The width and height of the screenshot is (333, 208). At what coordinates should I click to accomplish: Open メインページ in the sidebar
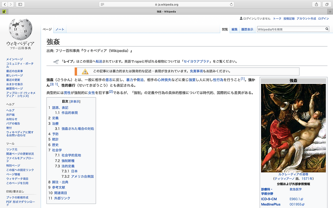point(14,59)
